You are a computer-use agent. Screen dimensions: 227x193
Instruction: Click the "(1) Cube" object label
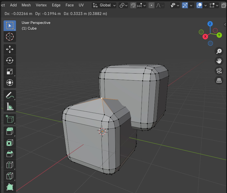click(x=29, y=28)
